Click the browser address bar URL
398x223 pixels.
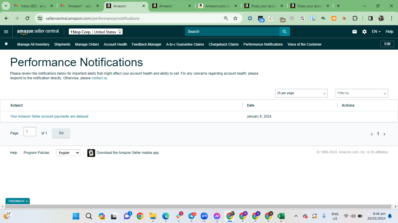pos(93,18)
